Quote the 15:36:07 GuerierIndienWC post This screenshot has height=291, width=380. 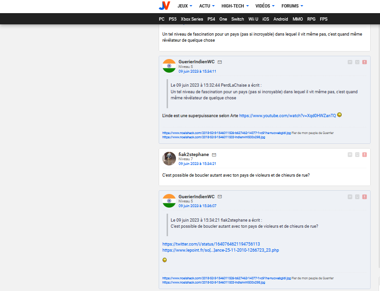pyautogui.click(x=350, y=197)
